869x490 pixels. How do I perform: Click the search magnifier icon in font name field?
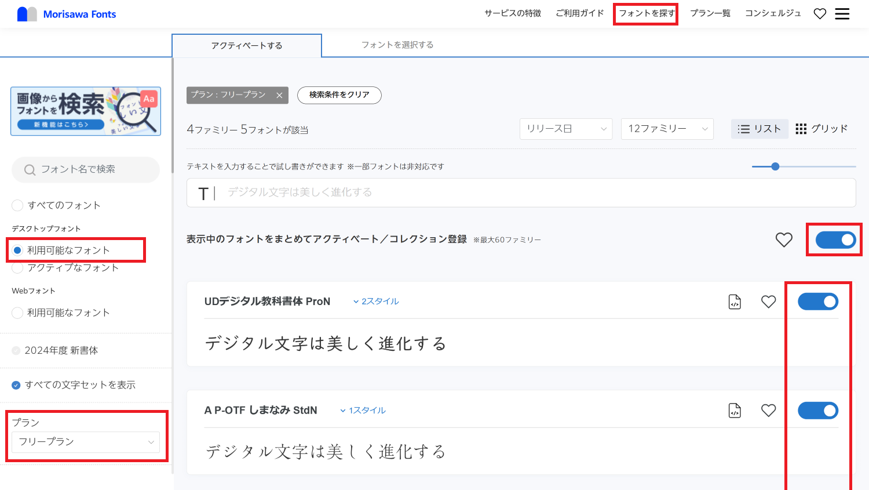pos(30,170)
